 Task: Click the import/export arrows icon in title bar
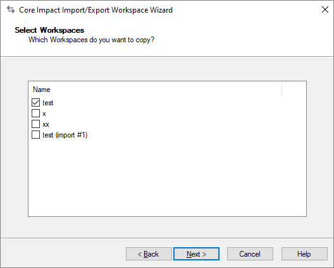click(11, 9)
